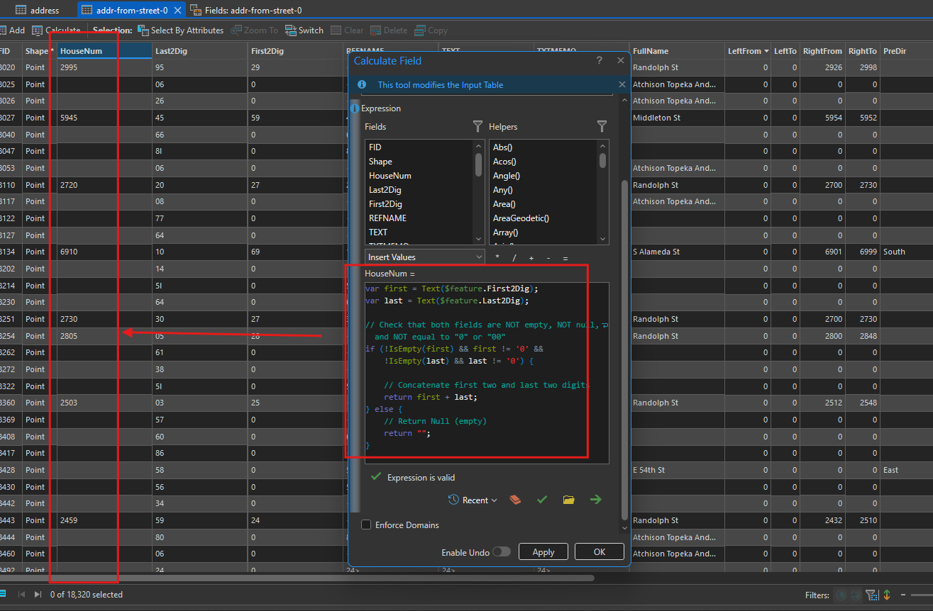Click Switch selection in table toolbar
The height and width of the screenshot is (611, 933).
point(304,30)
